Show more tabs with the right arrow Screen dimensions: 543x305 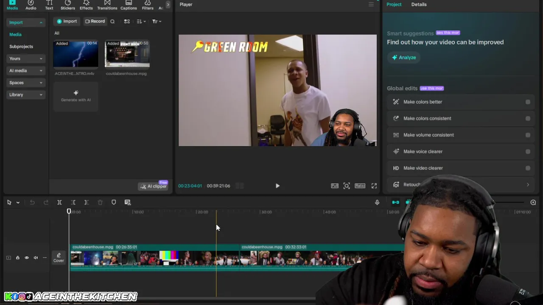(168, 5)
